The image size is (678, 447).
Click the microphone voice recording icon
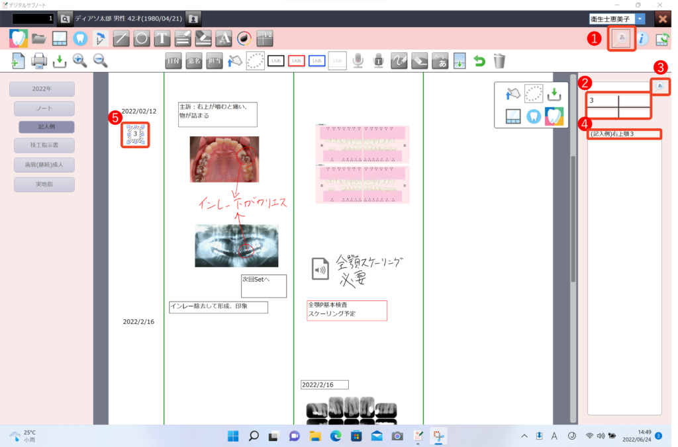pyautogui.click(x=358, y=61)
